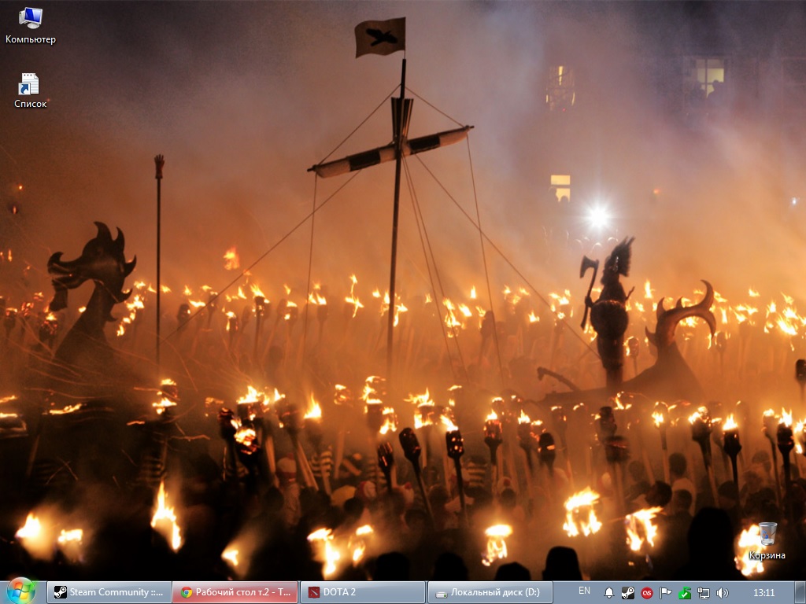Image resolution: width=806 pixels, height=604 pixels.
Task: Select the Список shortcut icon
Action: [30, 90]
